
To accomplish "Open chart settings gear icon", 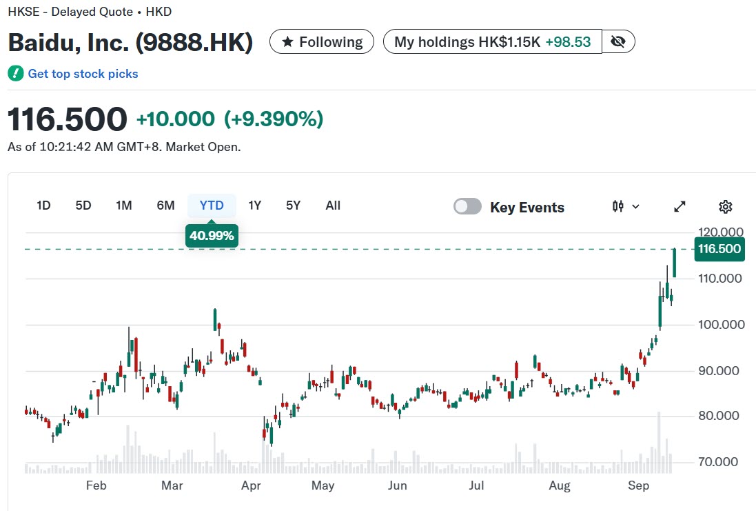I will (x=725, y=207).
